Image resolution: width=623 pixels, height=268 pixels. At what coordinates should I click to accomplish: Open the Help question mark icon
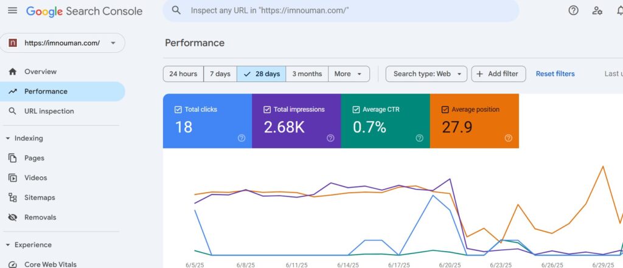click(573, 10)
